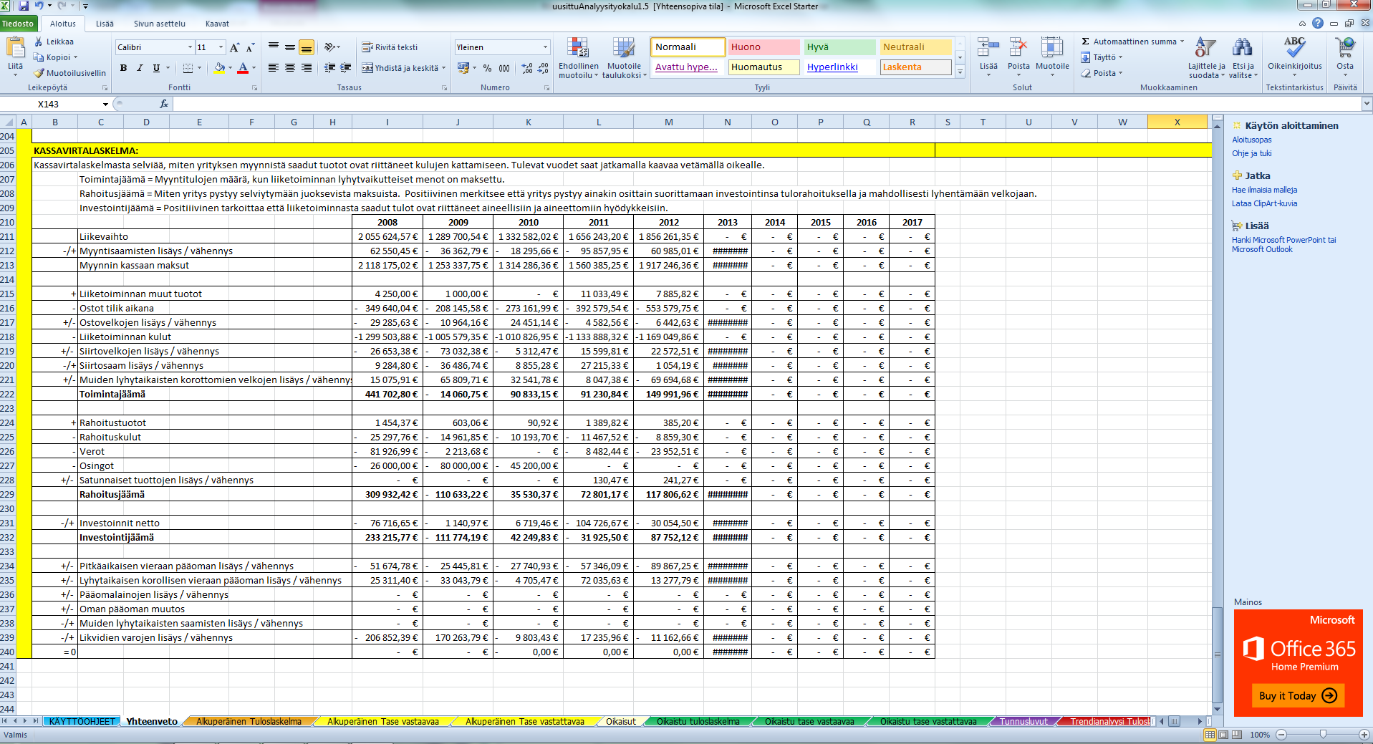Click Hae ilmaisia malleja link
This screenshot has height=744, width=1373.
click(1264, 190)
